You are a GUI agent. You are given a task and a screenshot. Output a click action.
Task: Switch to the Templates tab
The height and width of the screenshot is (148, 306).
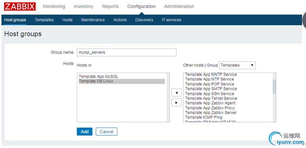tap(44, 20)
